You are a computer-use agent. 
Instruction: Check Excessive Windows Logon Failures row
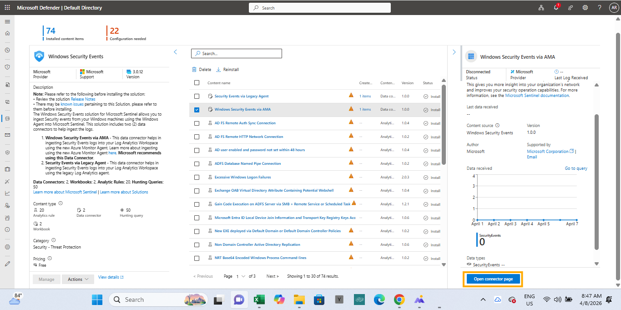197,177
